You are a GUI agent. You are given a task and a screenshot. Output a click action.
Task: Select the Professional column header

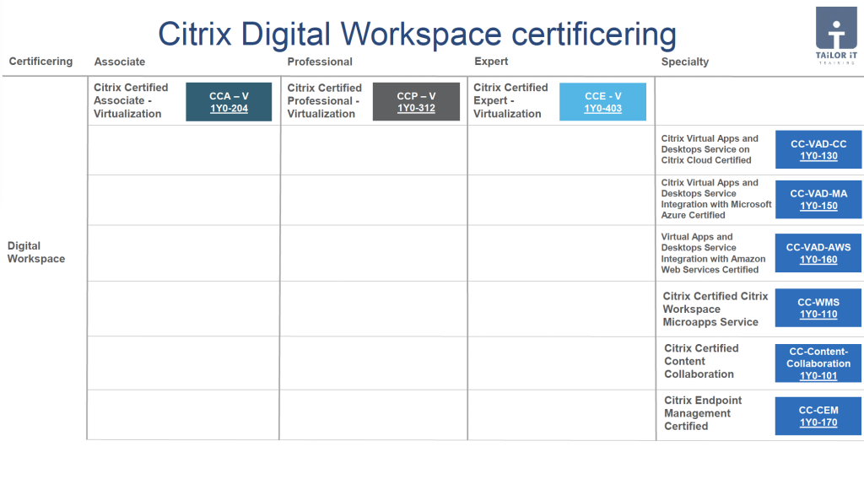[x=320, y=62]
